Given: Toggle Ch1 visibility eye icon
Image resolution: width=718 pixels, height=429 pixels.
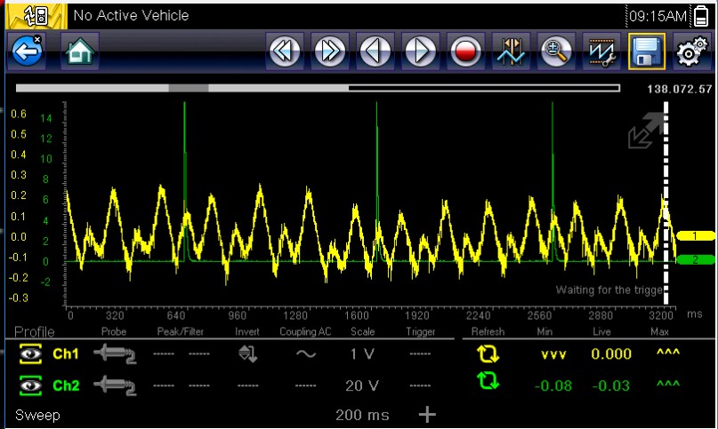Looking at the screenshot, I should coord(29,354).
